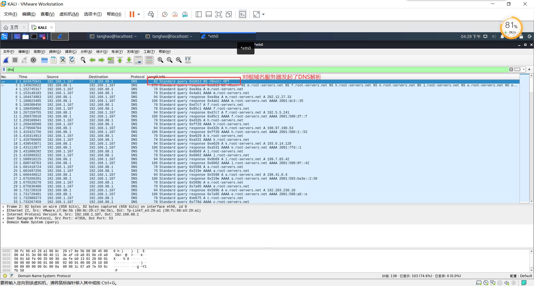Image resolution: width=534 pixels, height=286 pixels.
Task: Click the packet list vertical scrollbar
Action: (531, 139)
